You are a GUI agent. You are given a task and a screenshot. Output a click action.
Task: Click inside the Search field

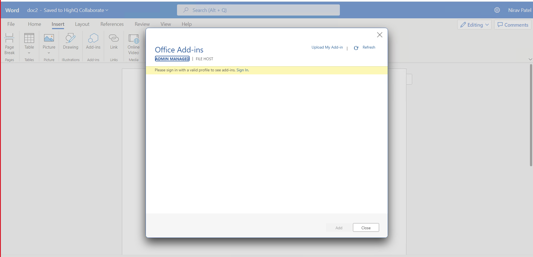pyautogui.click(x=258, y=10)
